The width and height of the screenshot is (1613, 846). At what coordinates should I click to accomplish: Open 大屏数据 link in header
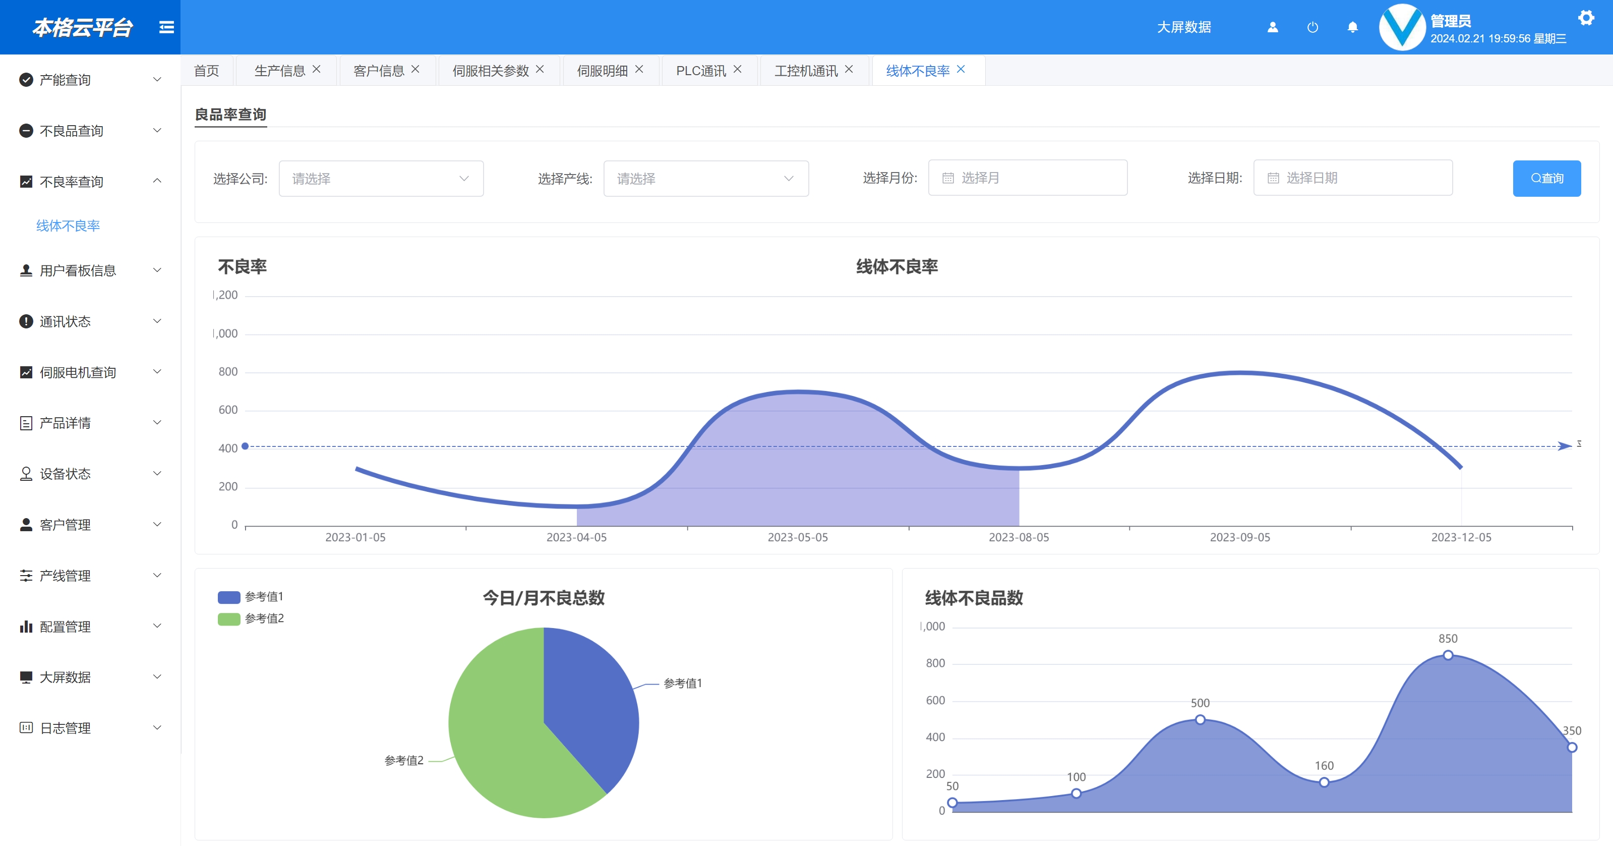1183,27
